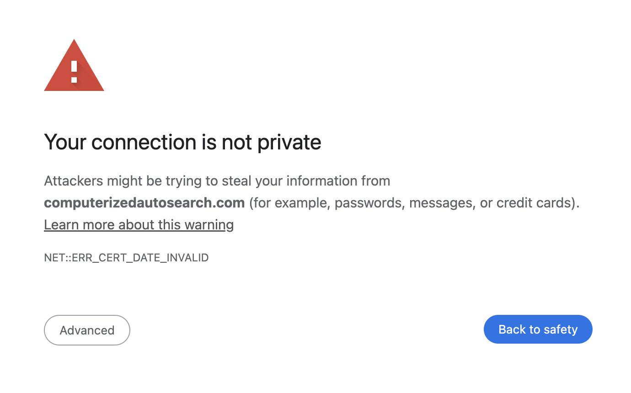This screenshot has height=393, width=631.
Task: Click the bold computerizedautosearch.com domain name
Action: 144,202
